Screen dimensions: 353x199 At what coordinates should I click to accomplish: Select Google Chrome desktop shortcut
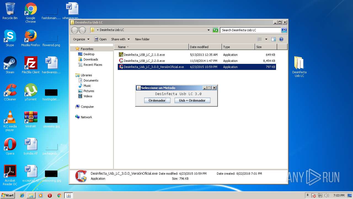31,13
